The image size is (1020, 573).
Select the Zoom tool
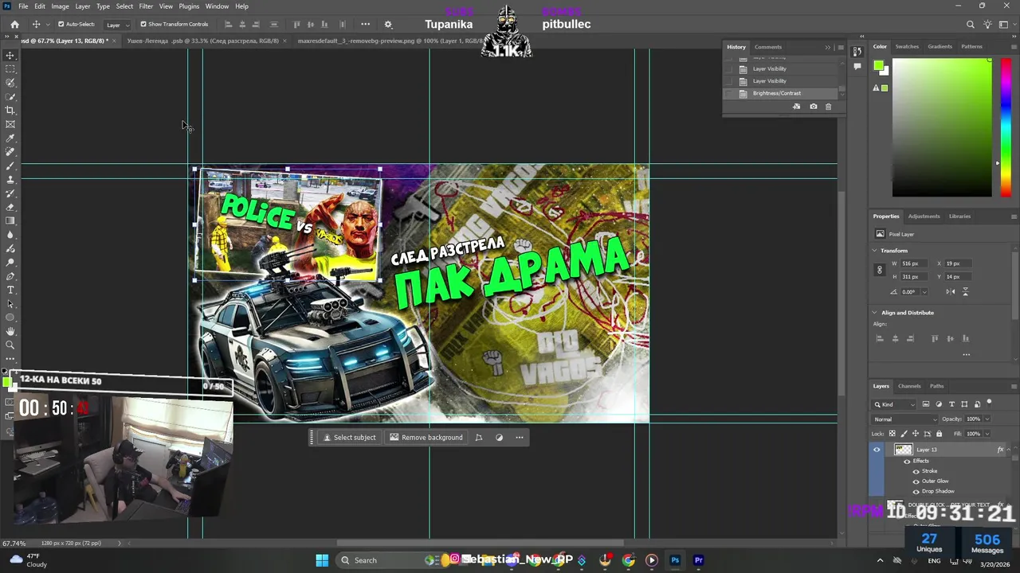10,345
